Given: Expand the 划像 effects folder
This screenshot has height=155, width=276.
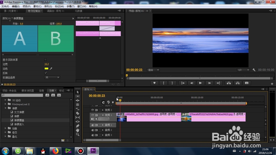Looking at the screenshot, I should [5, 128].
